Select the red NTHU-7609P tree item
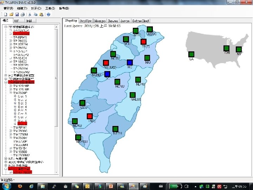 coord(22,172)
